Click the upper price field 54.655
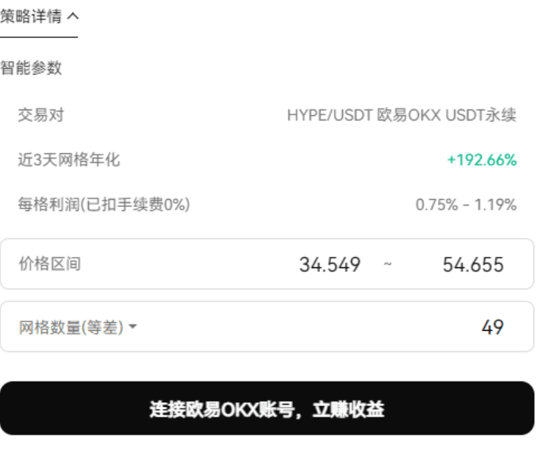The width and height of the screenshot is (554, 449). point(473,264)
